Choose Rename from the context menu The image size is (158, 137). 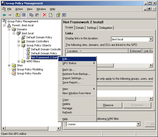(77, 108)
